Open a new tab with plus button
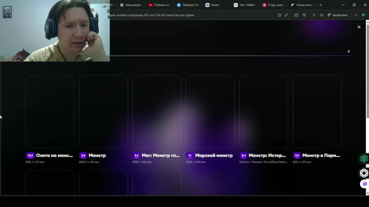Image resolution: width=369 pixels, height=207 pixels. pos(321,5)
